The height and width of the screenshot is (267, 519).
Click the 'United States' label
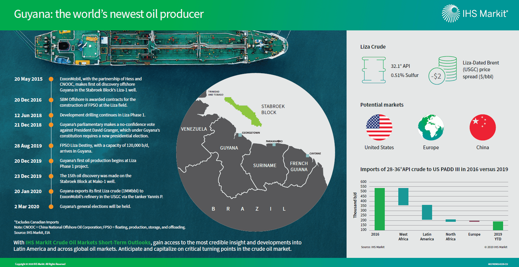point(379,148)
